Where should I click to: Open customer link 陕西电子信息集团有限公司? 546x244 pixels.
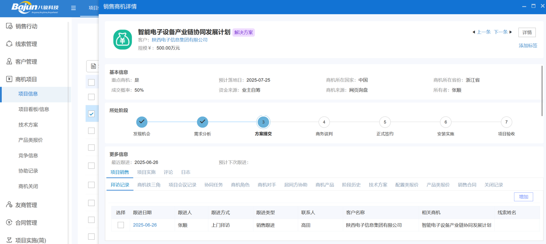179,40
